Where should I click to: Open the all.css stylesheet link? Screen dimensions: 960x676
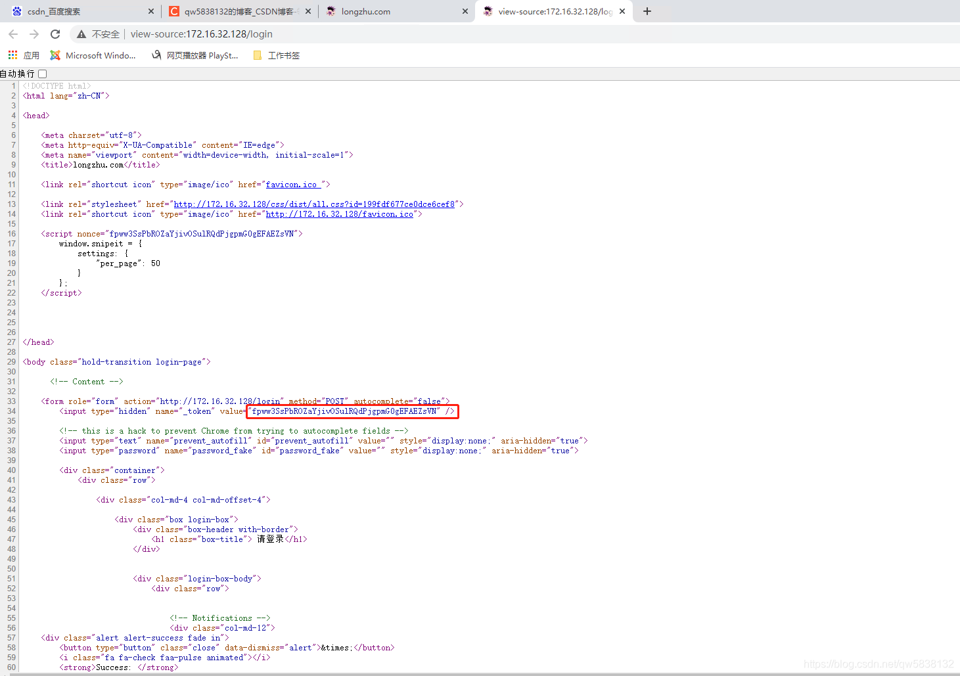(314, 204)
